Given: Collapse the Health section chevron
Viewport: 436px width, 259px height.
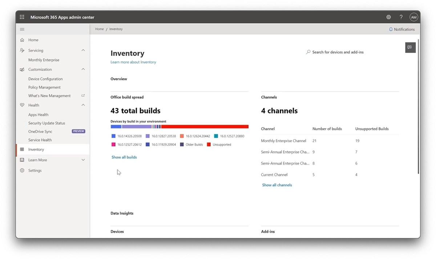Looking at the screenshot, I should coord(83,105).
